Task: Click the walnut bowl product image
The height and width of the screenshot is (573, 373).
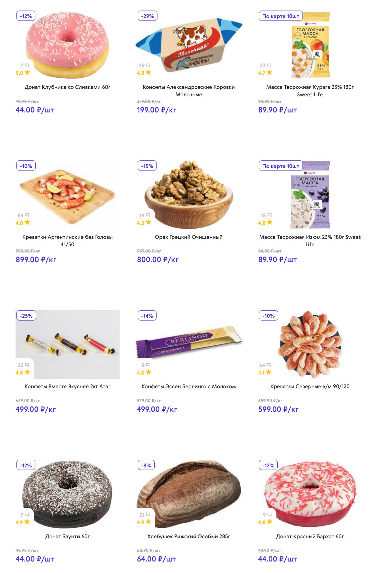Action: click(189, 195)
